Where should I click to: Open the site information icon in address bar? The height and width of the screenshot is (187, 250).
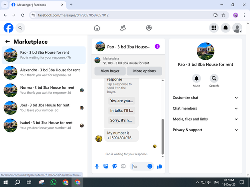tap(33, 15)
